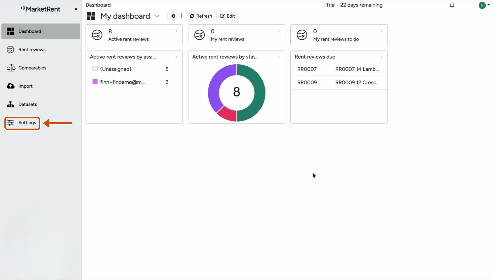Open Comparables menu item
Screen dimensions: 493x280
(x=41, y=68)
